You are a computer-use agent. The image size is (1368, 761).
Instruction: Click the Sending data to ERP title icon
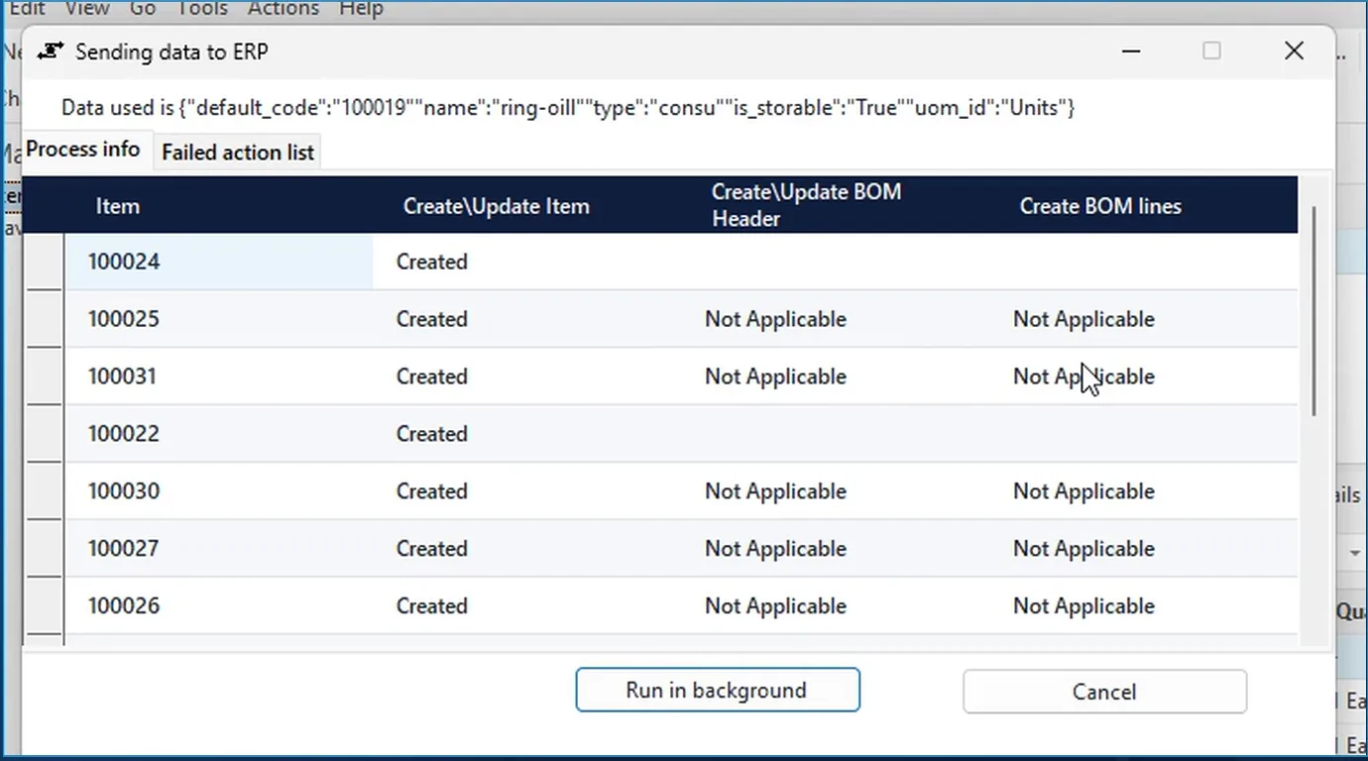(x=50, y=52)
